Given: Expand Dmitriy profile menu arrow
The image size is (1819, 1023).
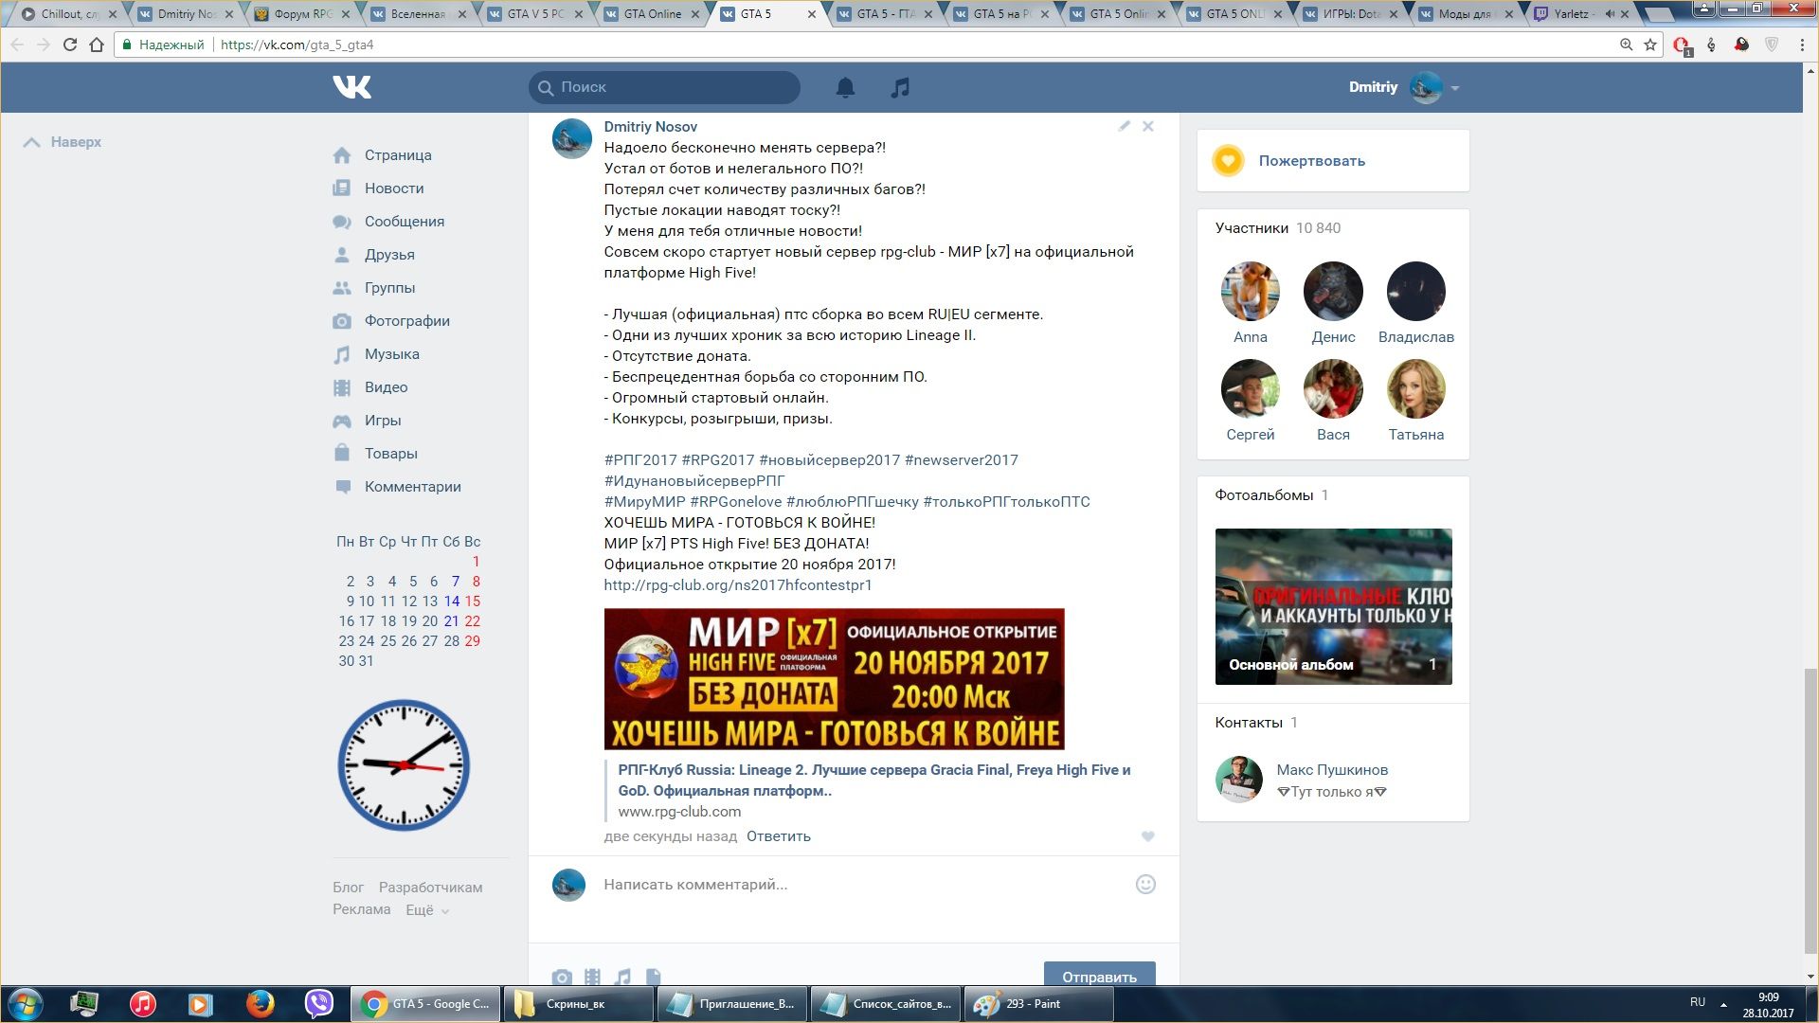Looking at the screenshot, I should point(1455,88).
